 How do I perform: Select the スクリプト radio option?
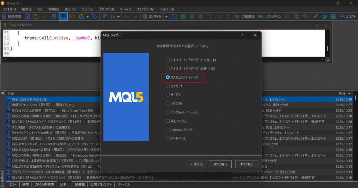[168, 86]
